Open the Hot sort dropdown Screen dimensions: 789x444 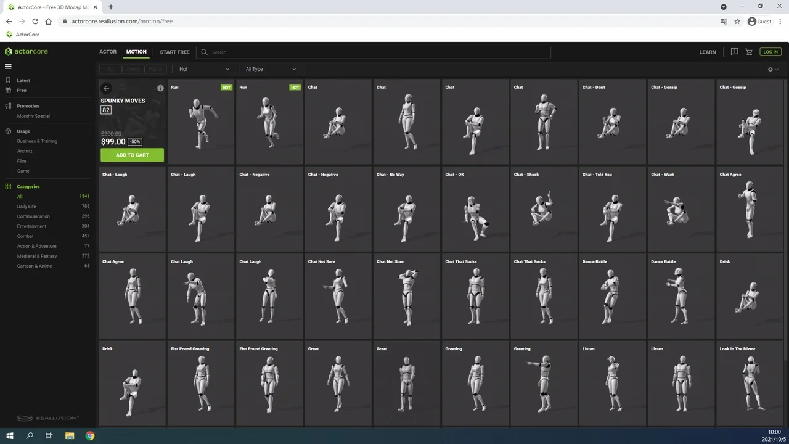click(x=203, y=69)
